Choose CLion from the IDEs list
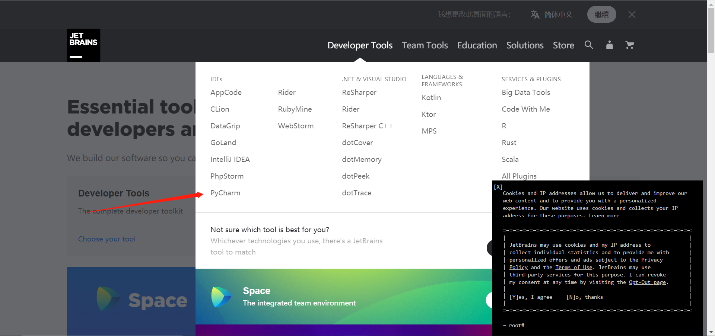 220,109
